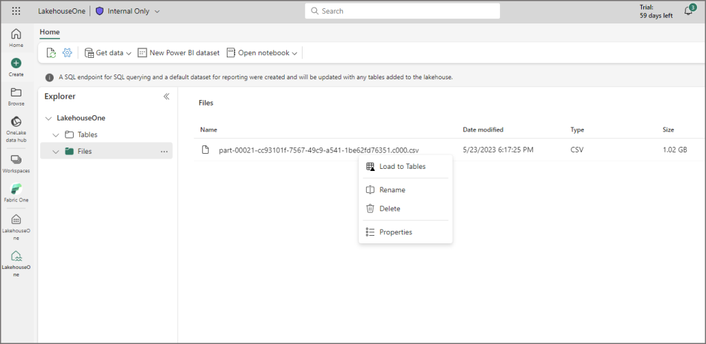Click the CSV type cell

pyautogui.click(x=577, y=150)
